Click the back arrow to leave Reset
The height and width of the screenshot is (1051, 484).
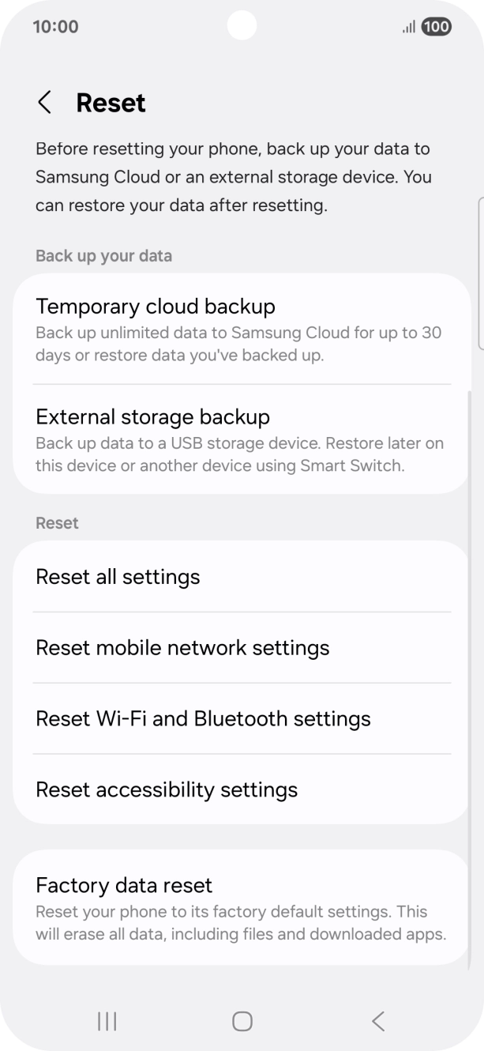point(45,102)
